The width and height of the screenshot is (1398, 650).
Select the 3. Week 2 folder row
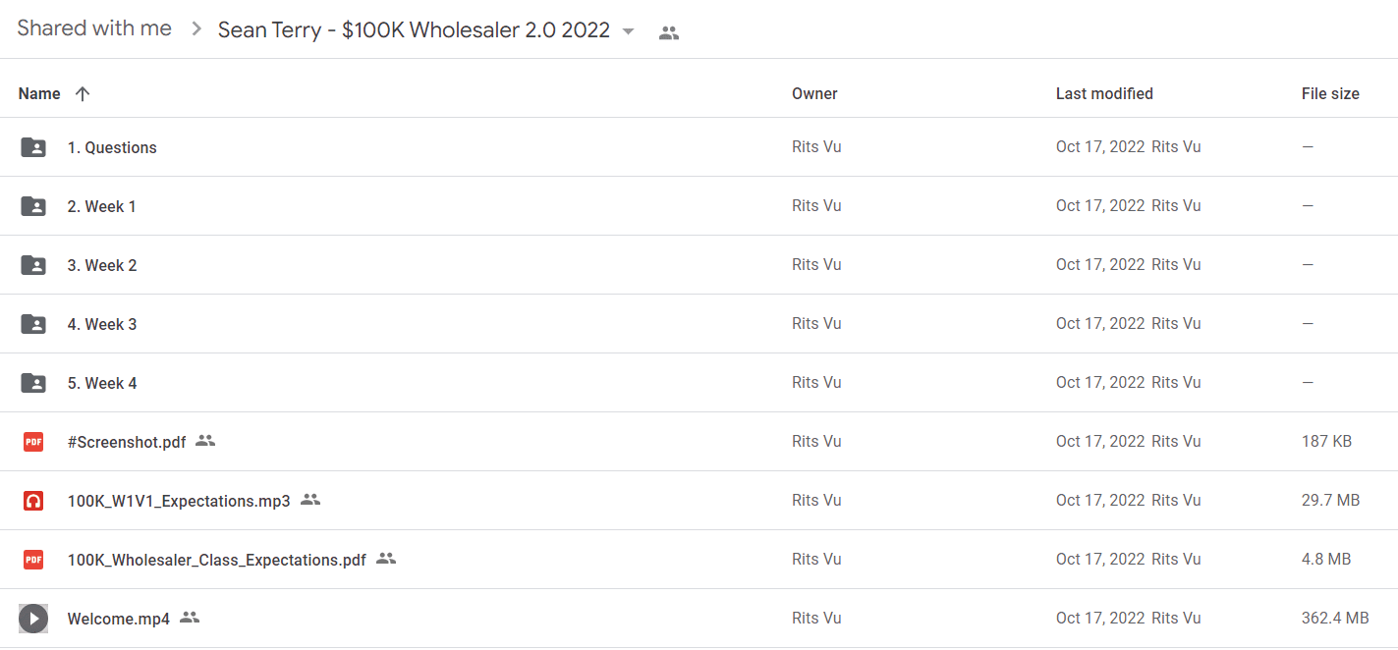[x=699, y=265]
